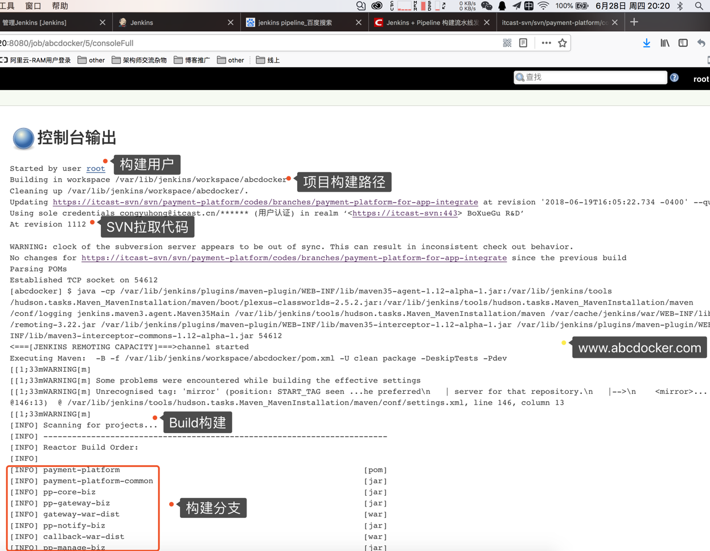Image resolution: width=710 pixels, height=551 pixels.
Task: Click '[INFO] Scanning for projects...' line
Action: click(x=84, y=425)
